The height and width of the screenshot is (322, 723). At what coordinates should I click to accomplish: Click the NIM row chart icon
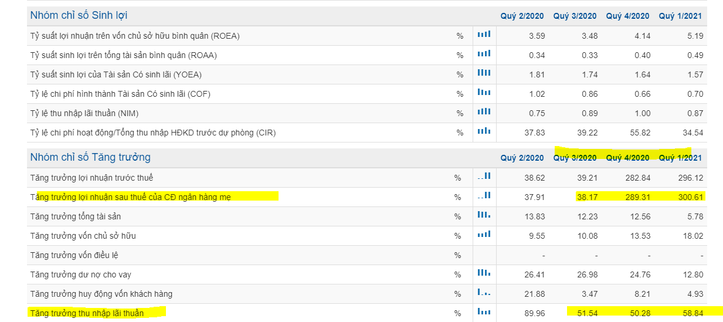click(484, 113)
